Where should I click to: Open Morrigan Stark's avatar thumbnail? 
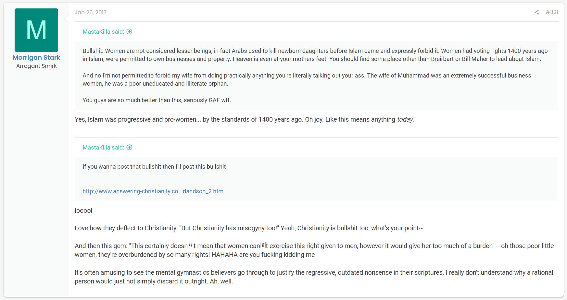(x=36, y=30)
